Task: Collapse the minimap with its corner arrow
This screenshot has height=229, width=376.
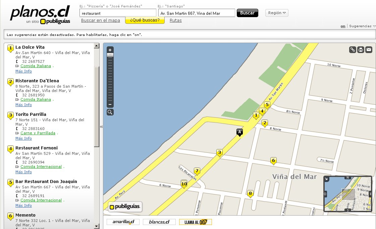Action: point(326,179)
